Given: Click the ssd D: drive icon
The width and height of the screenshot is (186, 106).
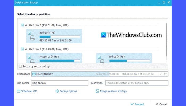Looking at the screenshot, I should [x=102, y=62].
